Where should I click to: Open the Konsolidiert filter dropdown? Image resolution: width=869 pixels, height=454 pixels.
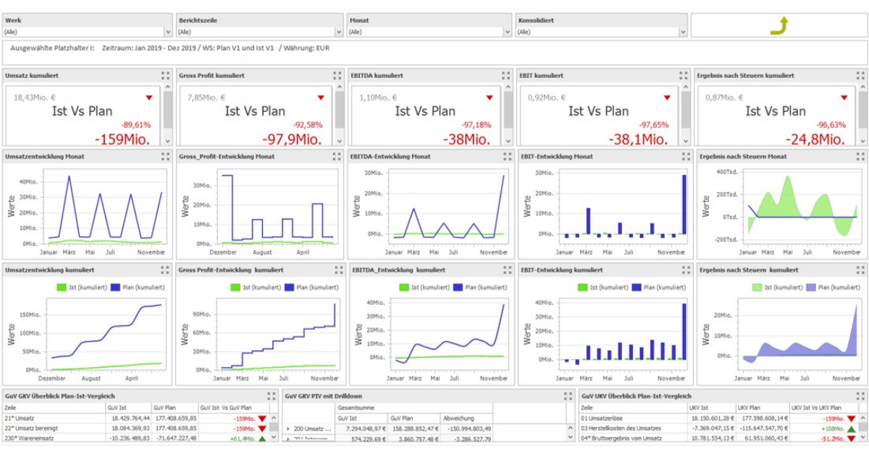pos(682,33)
